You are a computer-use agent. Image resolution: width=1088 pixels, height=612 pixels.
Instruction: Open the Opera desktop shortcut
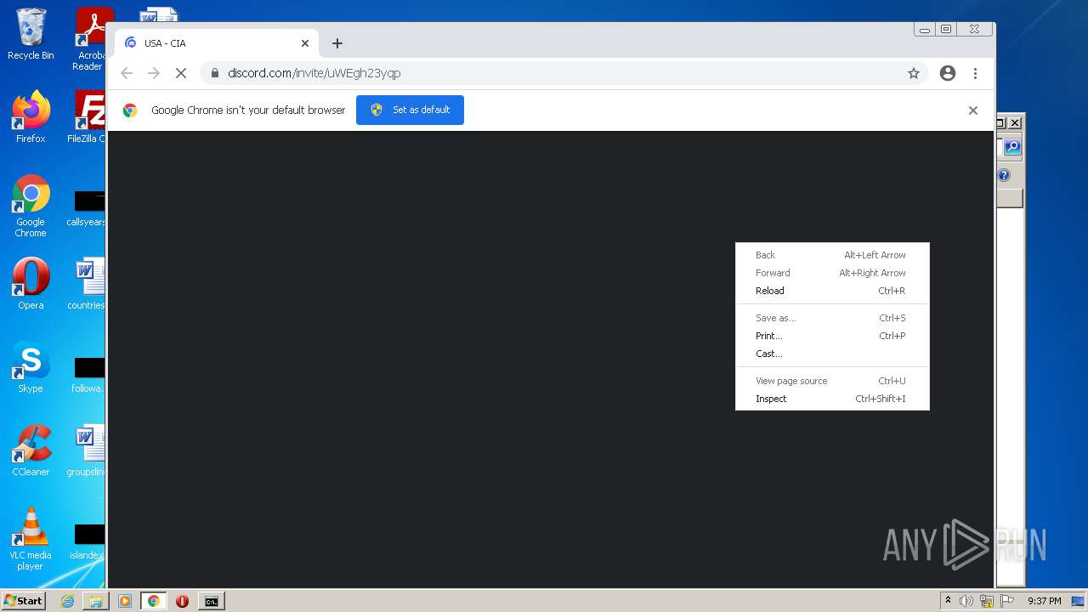click(31, 283)
